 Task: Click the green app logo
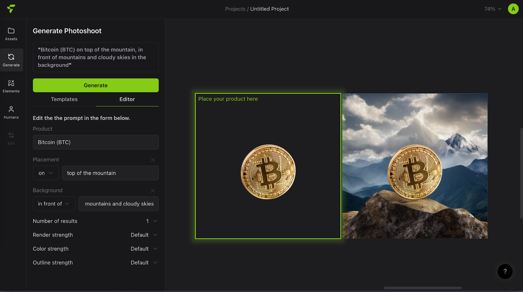point(11,9)
